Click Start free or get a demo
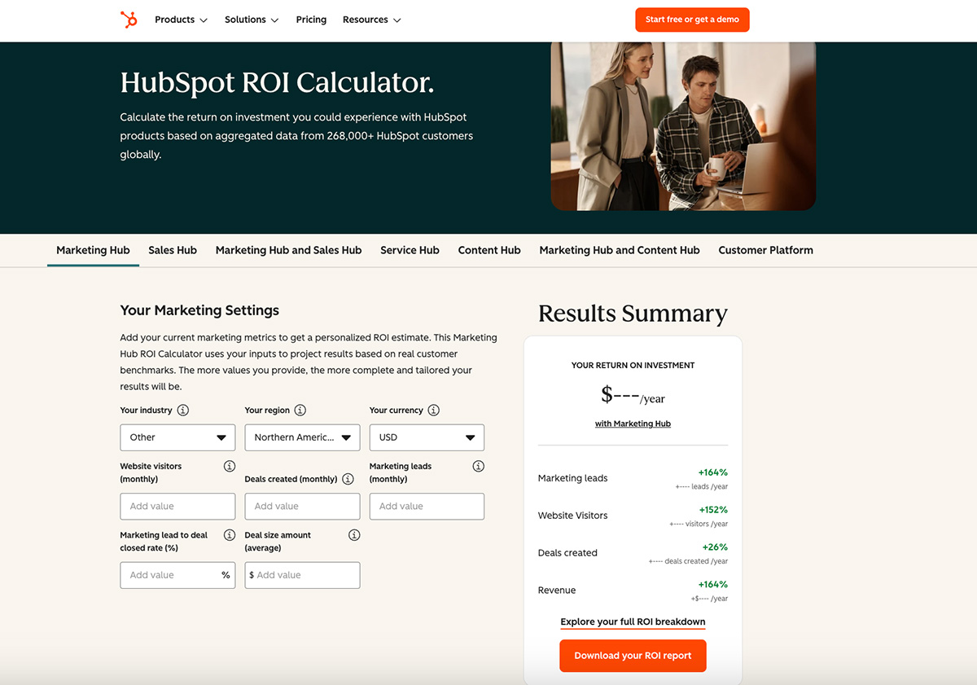Screen dimensions: 977x685 tap(692, 20)
